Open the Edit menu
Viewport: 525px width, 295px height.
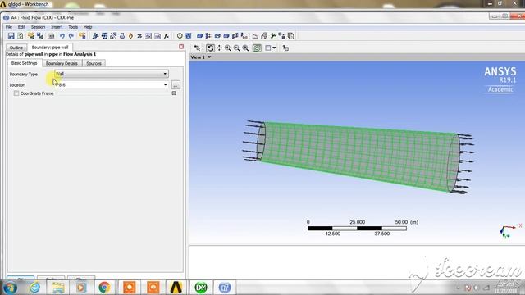[x=21, y=27]
